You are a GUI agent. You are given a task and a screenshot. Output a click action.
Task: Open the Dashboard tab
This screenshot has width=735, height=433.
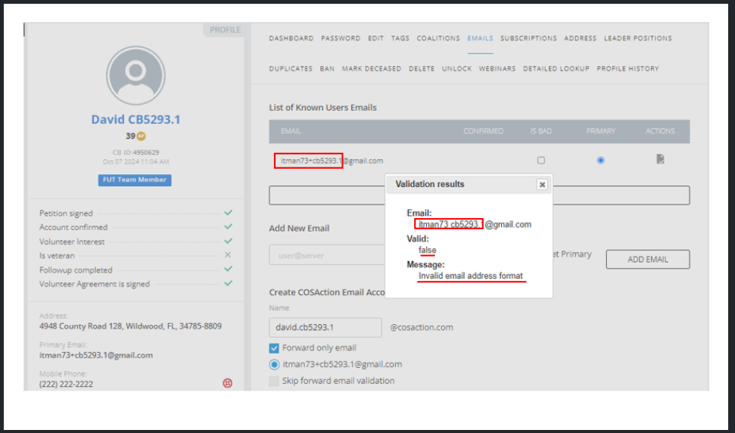point(291,39)
